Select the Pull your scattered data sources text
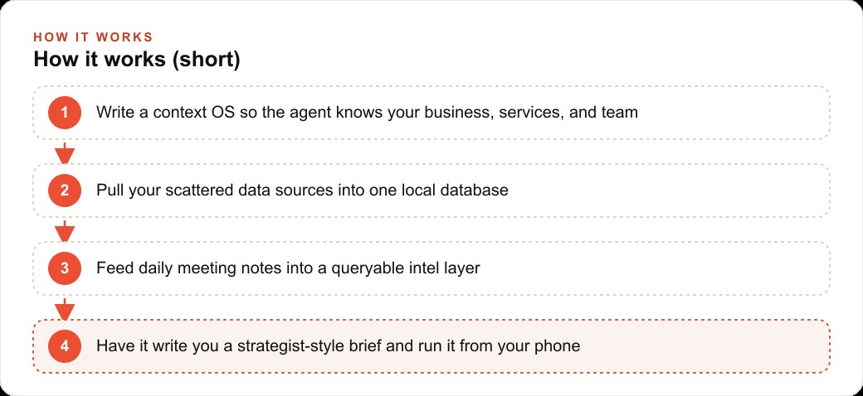 click(302, 191)
